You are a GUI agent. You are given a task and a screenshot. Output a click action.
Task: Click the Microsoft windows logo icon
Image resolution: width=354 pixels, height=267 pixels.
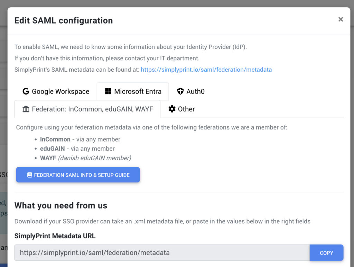click(x=108, y=91)
